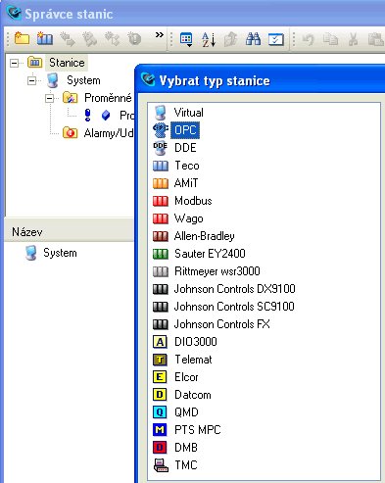
Task: Choose Teco station type
Action: point(186,166)
